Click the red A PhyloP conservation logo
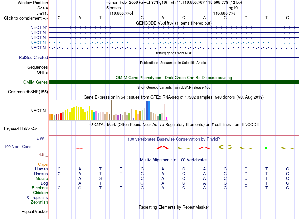Viewport: 299px width, 219px height. click(x=163, y=147)
